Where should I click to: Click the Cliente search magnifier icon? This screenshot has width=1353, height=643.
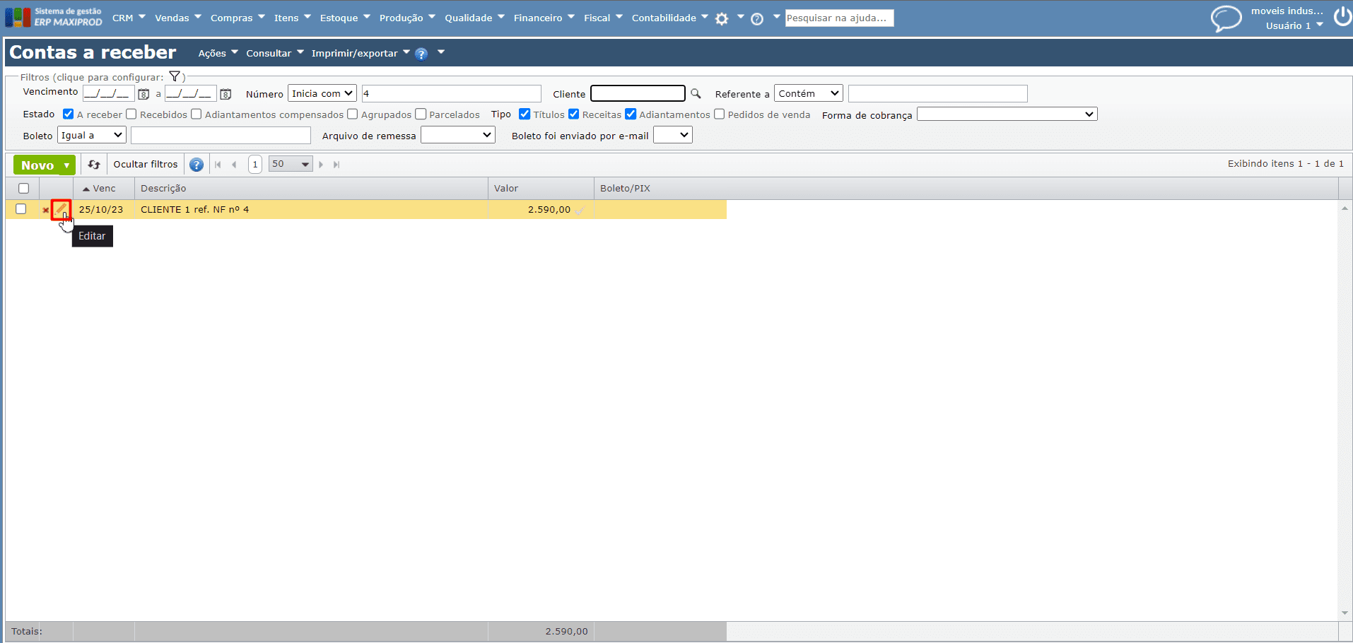tap(696, 93)
